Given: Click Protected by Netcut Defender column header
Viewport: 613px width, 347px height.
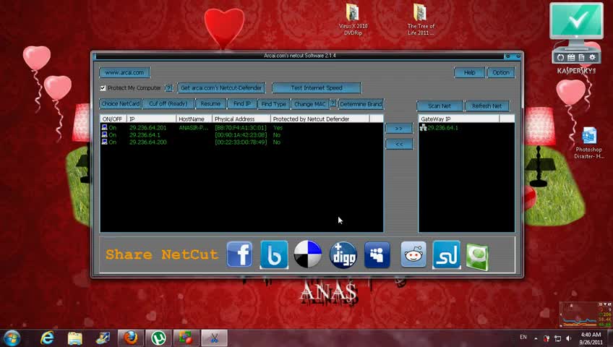Looking at the screenshot, I should 320,119.
